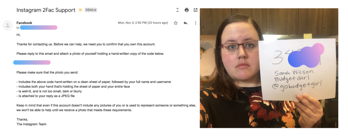Click the signature line The Instagram Team

[31, 124]
